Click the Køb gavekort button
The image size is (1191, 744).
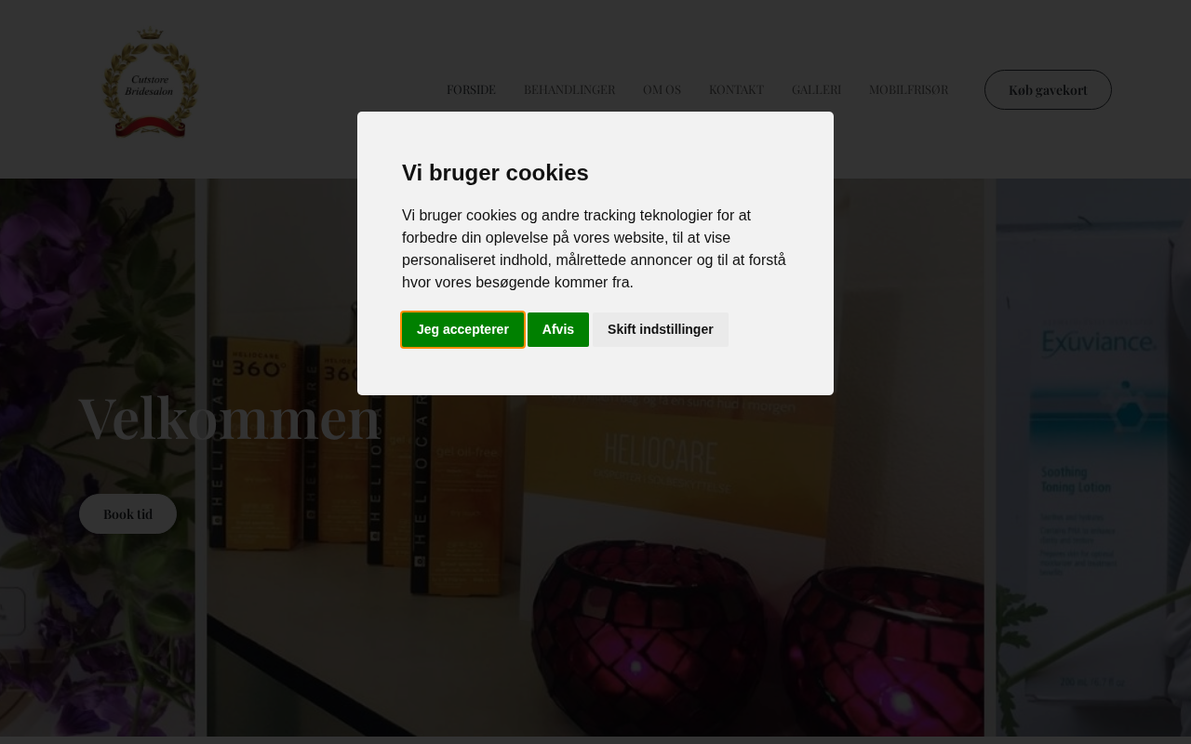[x=1048, y=90]
